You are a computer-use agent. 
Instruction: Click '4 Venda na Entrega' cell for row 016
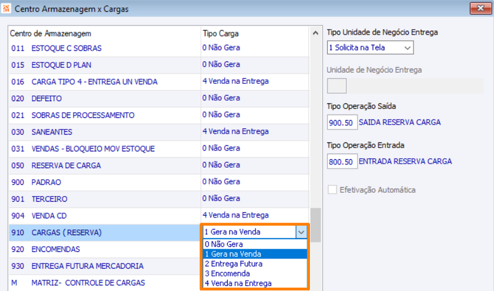[x=255, y=82]
